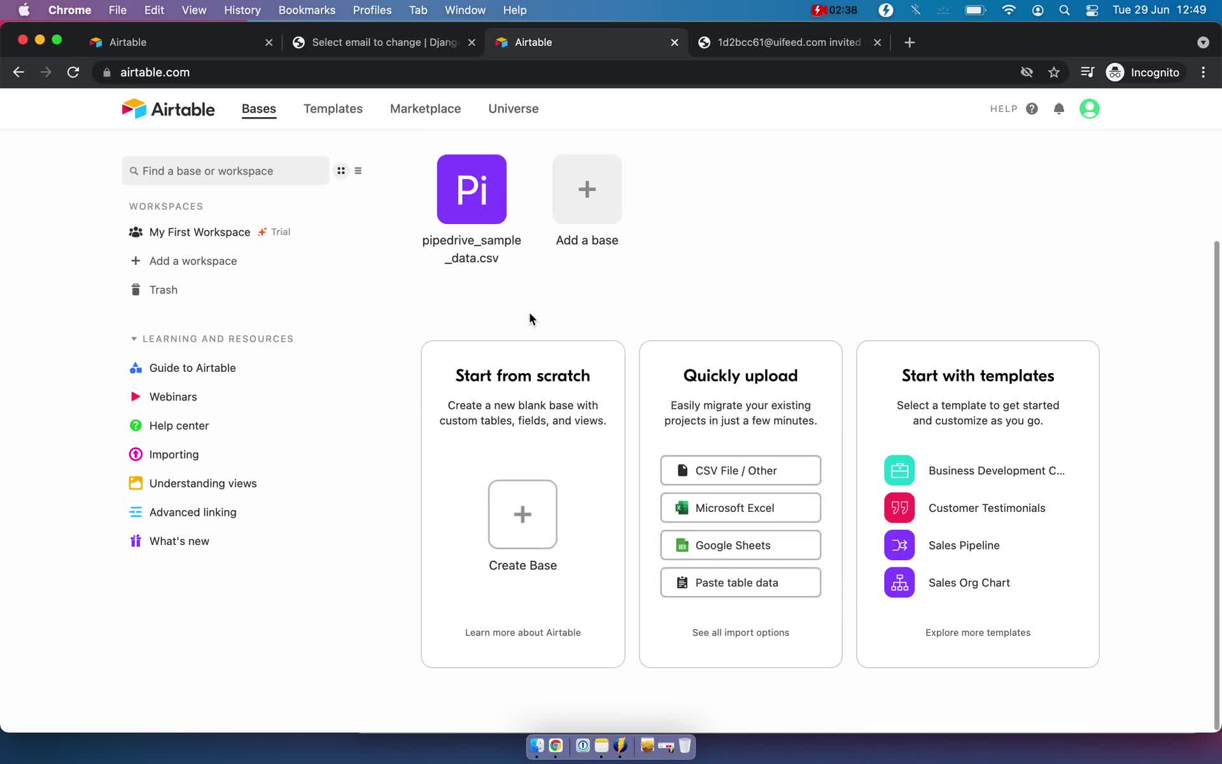
Task: Go back in browser history
Action: tap(18, 72)
